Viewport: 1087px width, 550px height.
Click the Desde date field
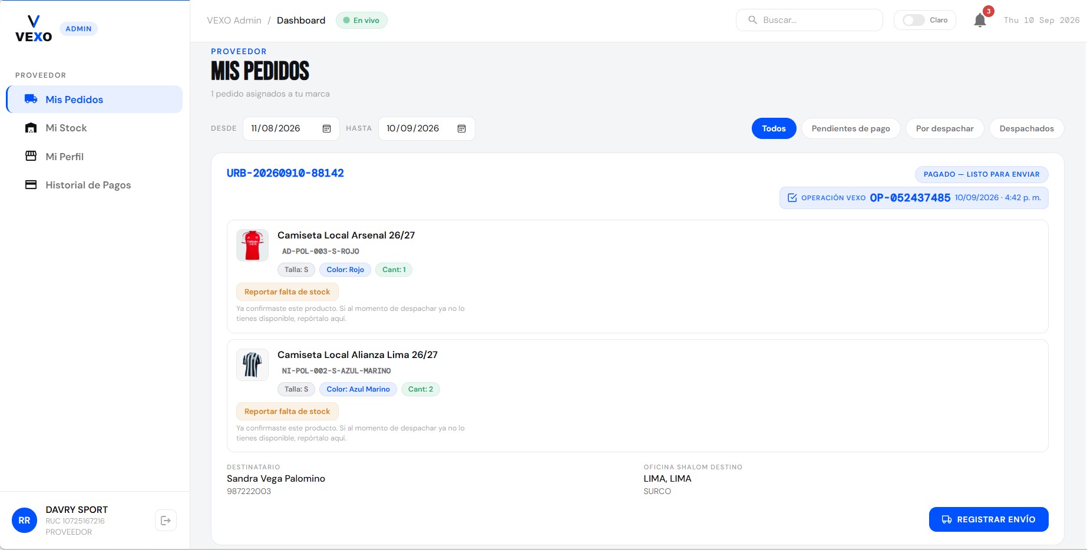(x=291, y=128)
